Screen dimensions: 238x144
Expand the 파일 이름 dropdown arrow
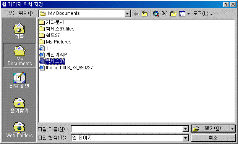(185, 129)
